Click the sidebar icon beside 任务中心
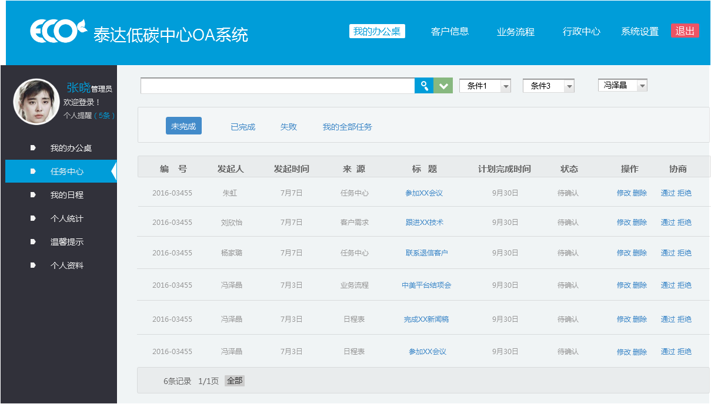Viewport: 711px width, 404px height. [34, 171]
